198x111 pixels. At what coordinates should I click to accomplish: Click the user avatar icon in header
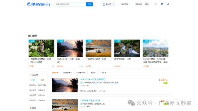(x=104, y=4)
